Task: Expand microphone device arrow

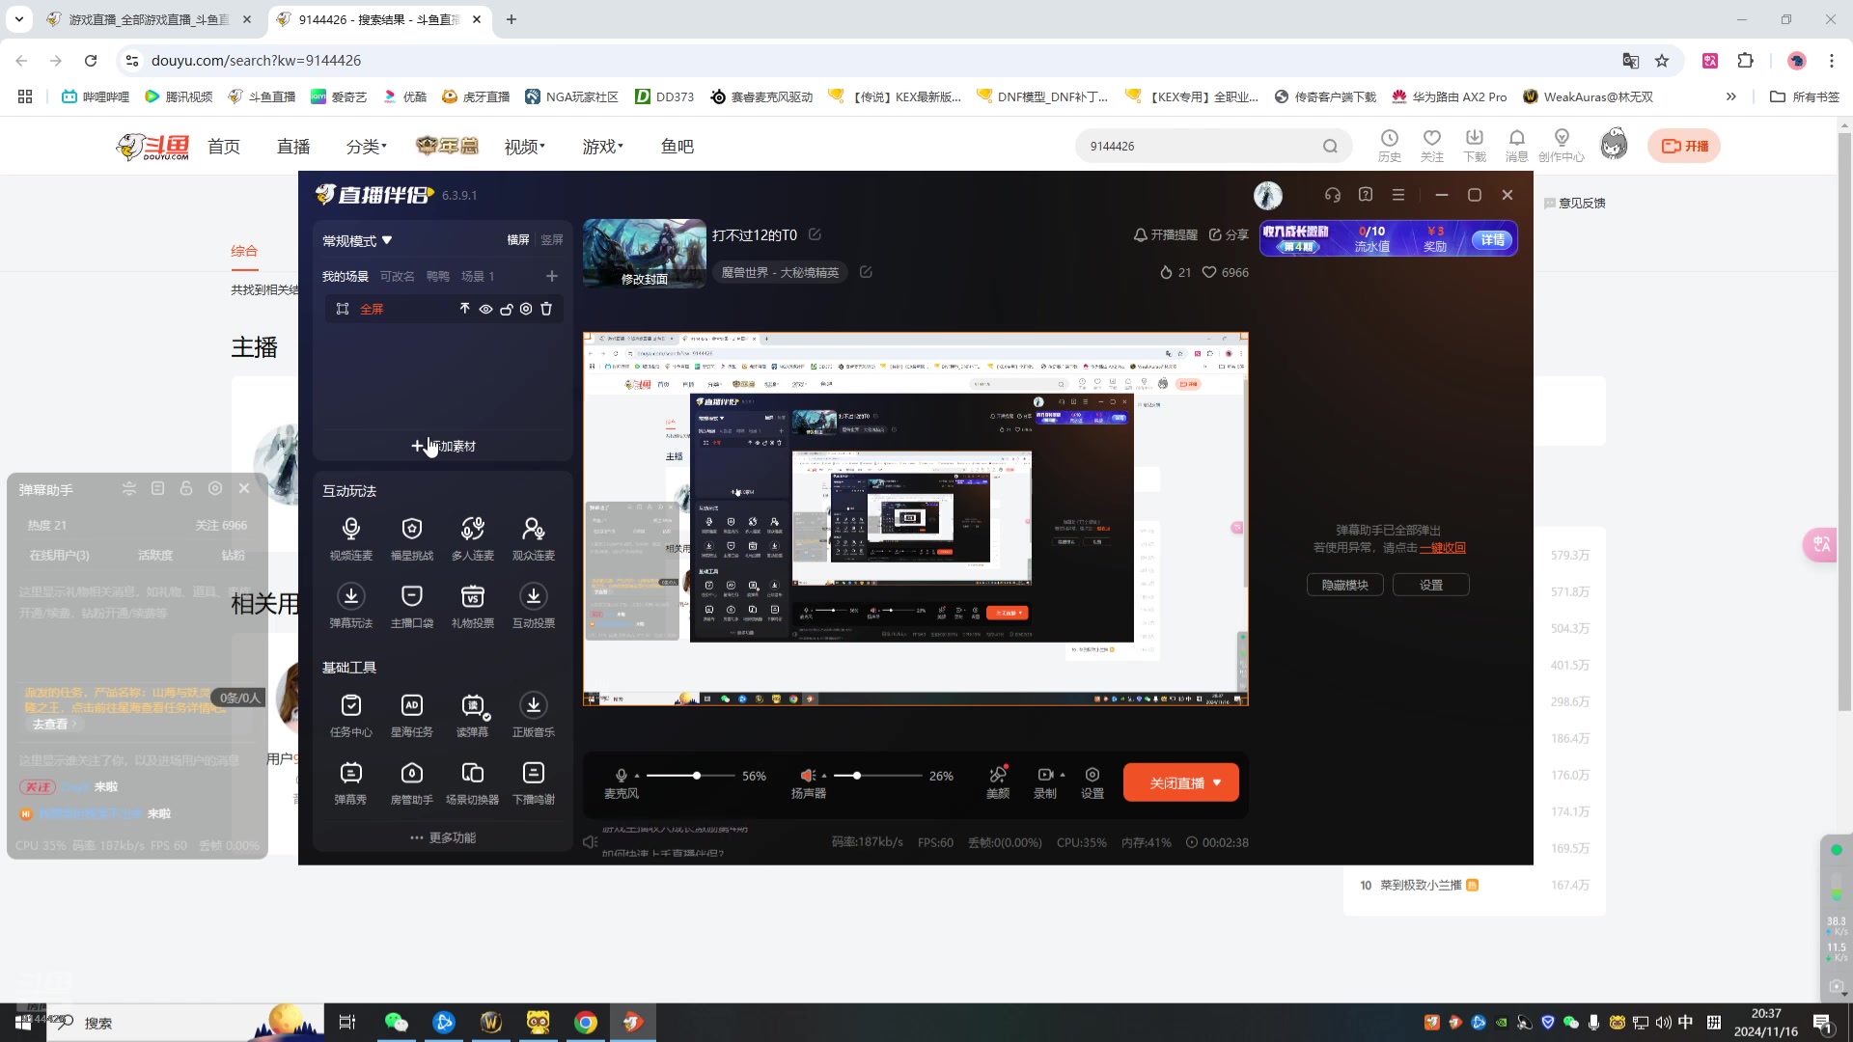Action: 637,776
